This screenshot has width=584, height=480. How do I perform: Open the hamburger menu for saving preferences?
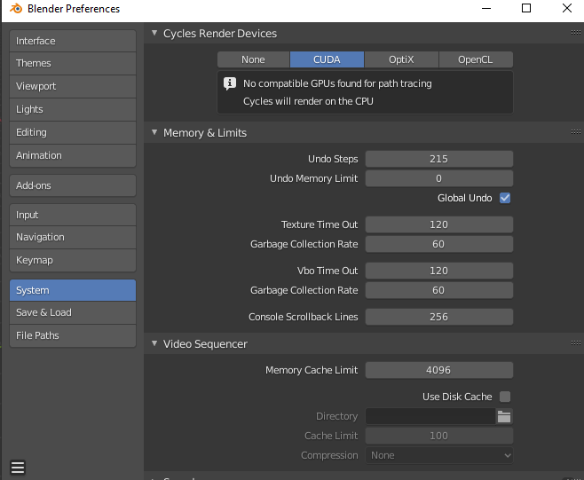click(x=18, y=468)
